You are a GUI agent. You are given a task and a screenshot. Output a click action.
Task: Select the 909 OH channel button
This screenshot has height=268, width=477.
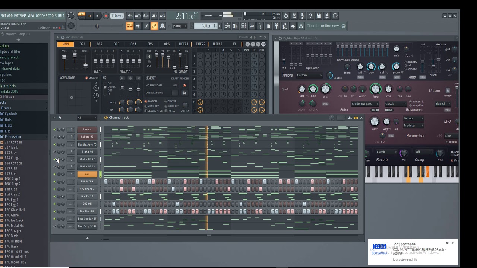(87, 204)
